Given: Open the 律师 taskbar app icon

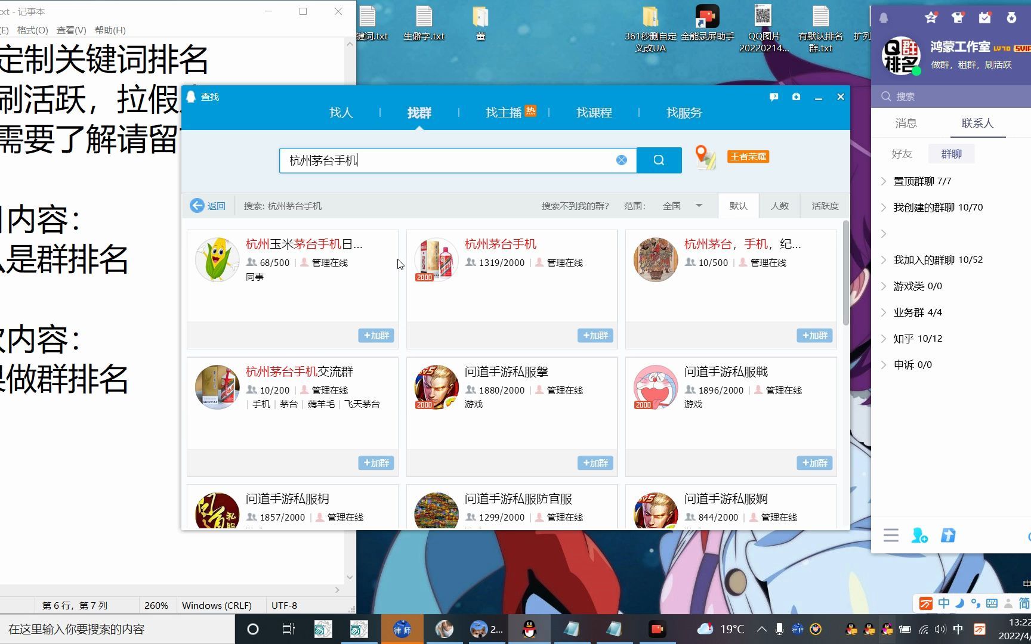Looking at the screenshot, I should [402, 629].
